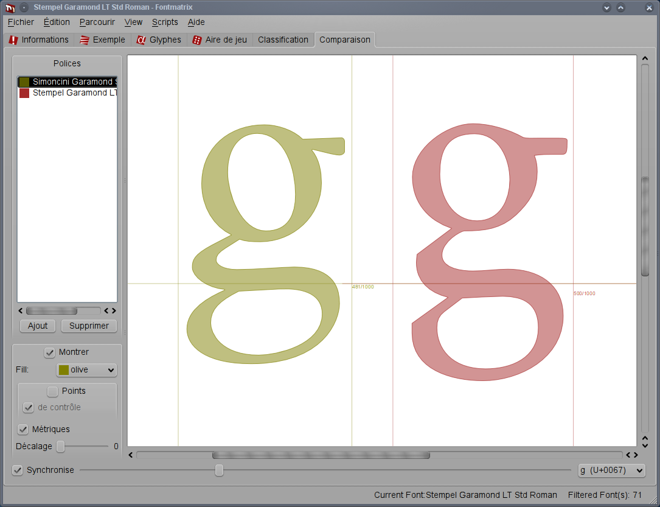Toggle the Montrer checkbox
Viewport: 660px width, 507px height.
pos(50,352)
